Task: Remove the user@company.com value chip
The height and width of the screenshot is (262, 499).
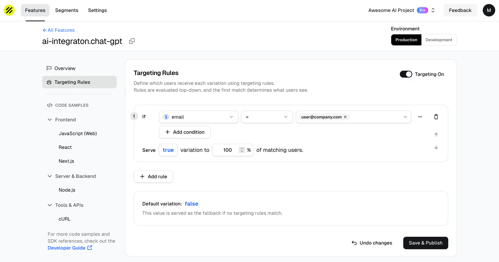Action: tap(345, 117)
